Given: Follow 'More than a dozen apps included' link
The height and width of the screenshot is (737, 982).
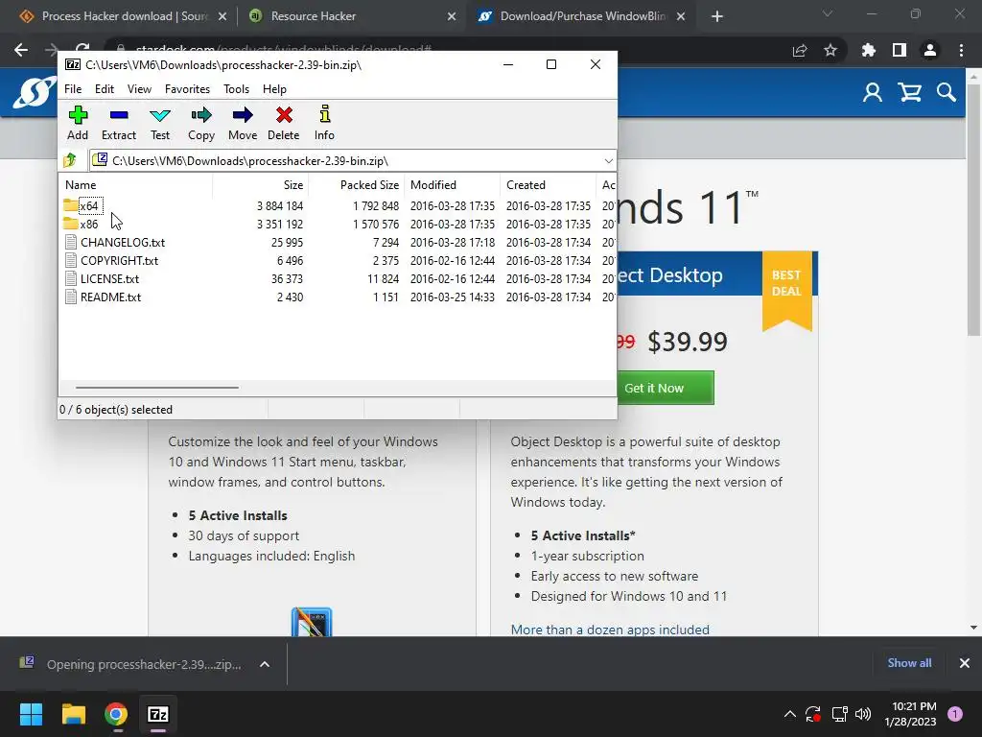Looking at the screenshot, I should [610, 630].
